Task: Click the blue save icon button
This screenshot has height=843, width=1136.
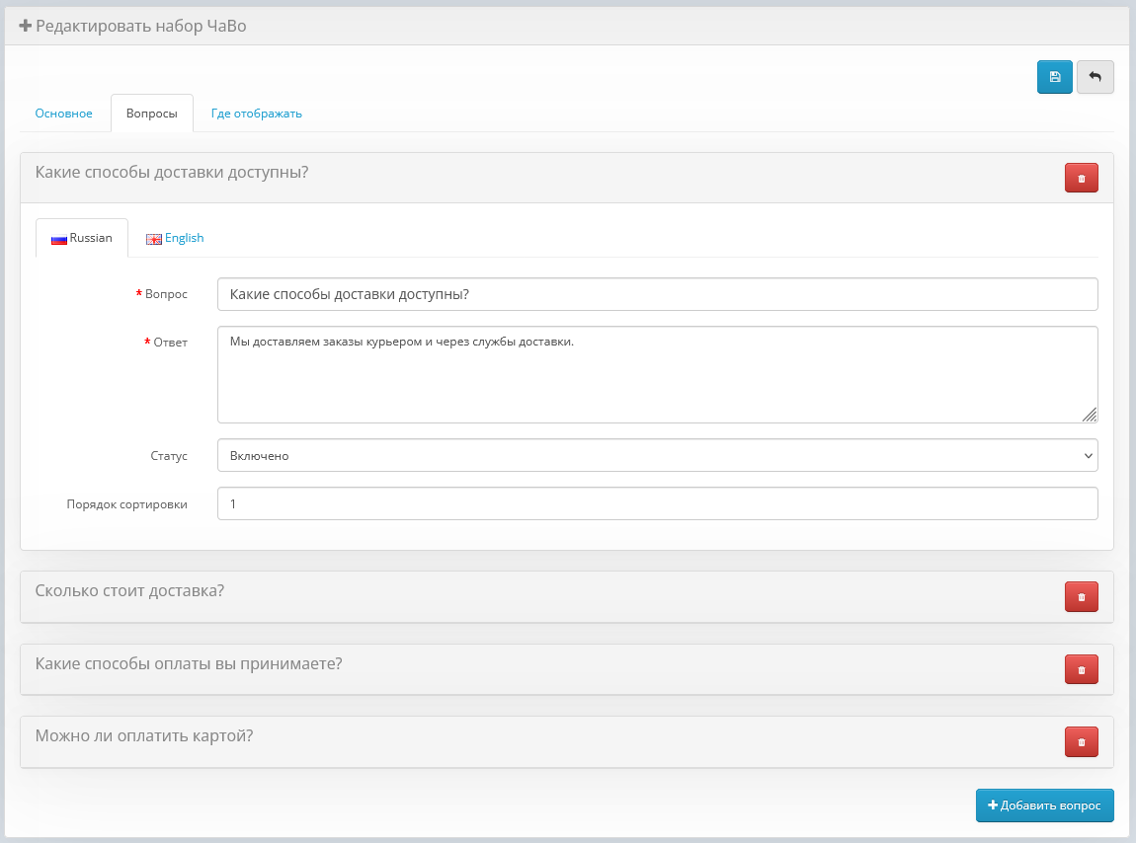Action: click(x=1054, y=77)
